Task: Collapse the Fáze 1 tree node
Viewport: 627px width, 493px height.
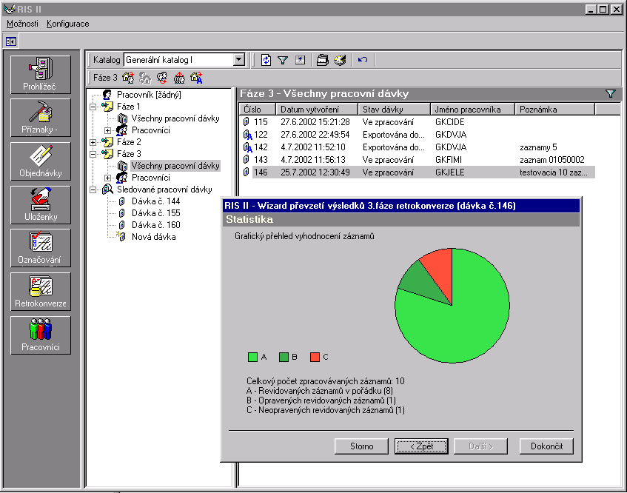Action: (93, 107)
